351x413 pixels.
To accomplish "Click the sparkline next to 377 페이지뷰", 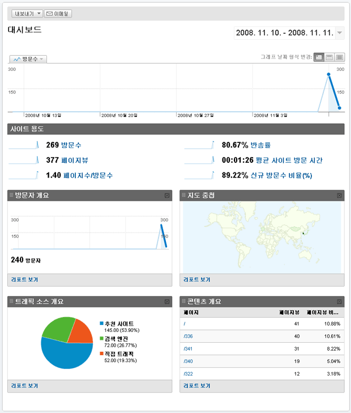I will tap(24, 160).
